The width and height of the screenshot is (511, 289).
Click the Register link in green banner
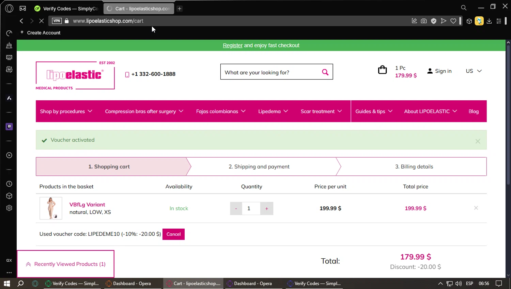click(x=233, y=45)
